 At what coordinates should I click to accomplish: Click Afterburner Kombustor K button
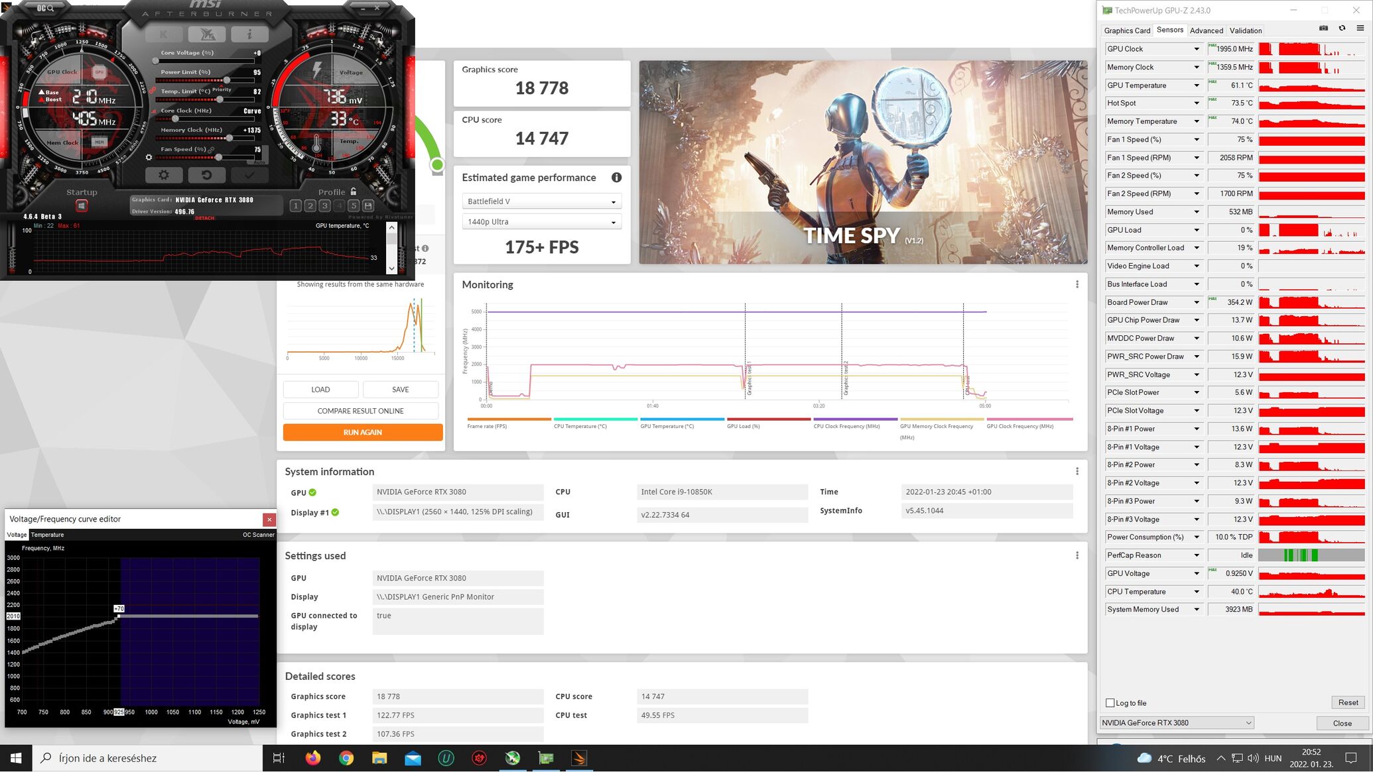tap(164, 34)
